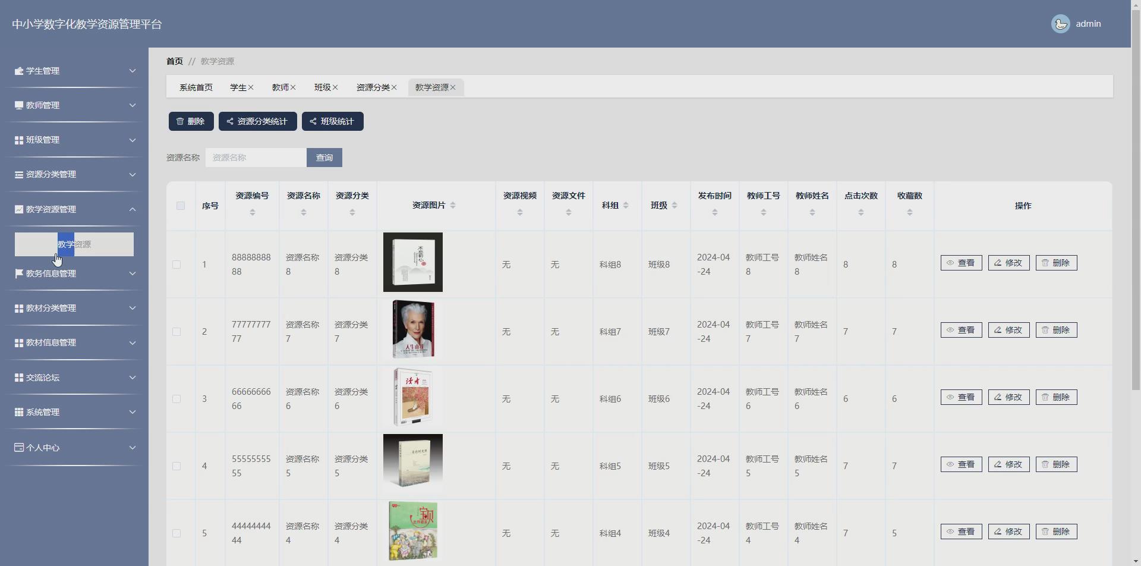The width and height of the screenshot is (1141, 566).
Task: Sort by 科组 column arrows
Action: pyautogui.click(x=626, y=205)
